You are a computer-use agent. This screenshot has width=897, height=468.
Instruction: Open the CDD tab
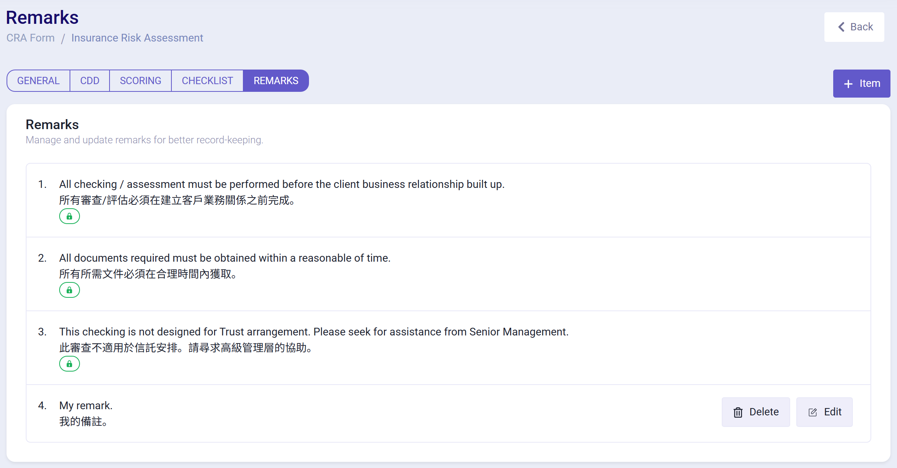click(90, 81)
